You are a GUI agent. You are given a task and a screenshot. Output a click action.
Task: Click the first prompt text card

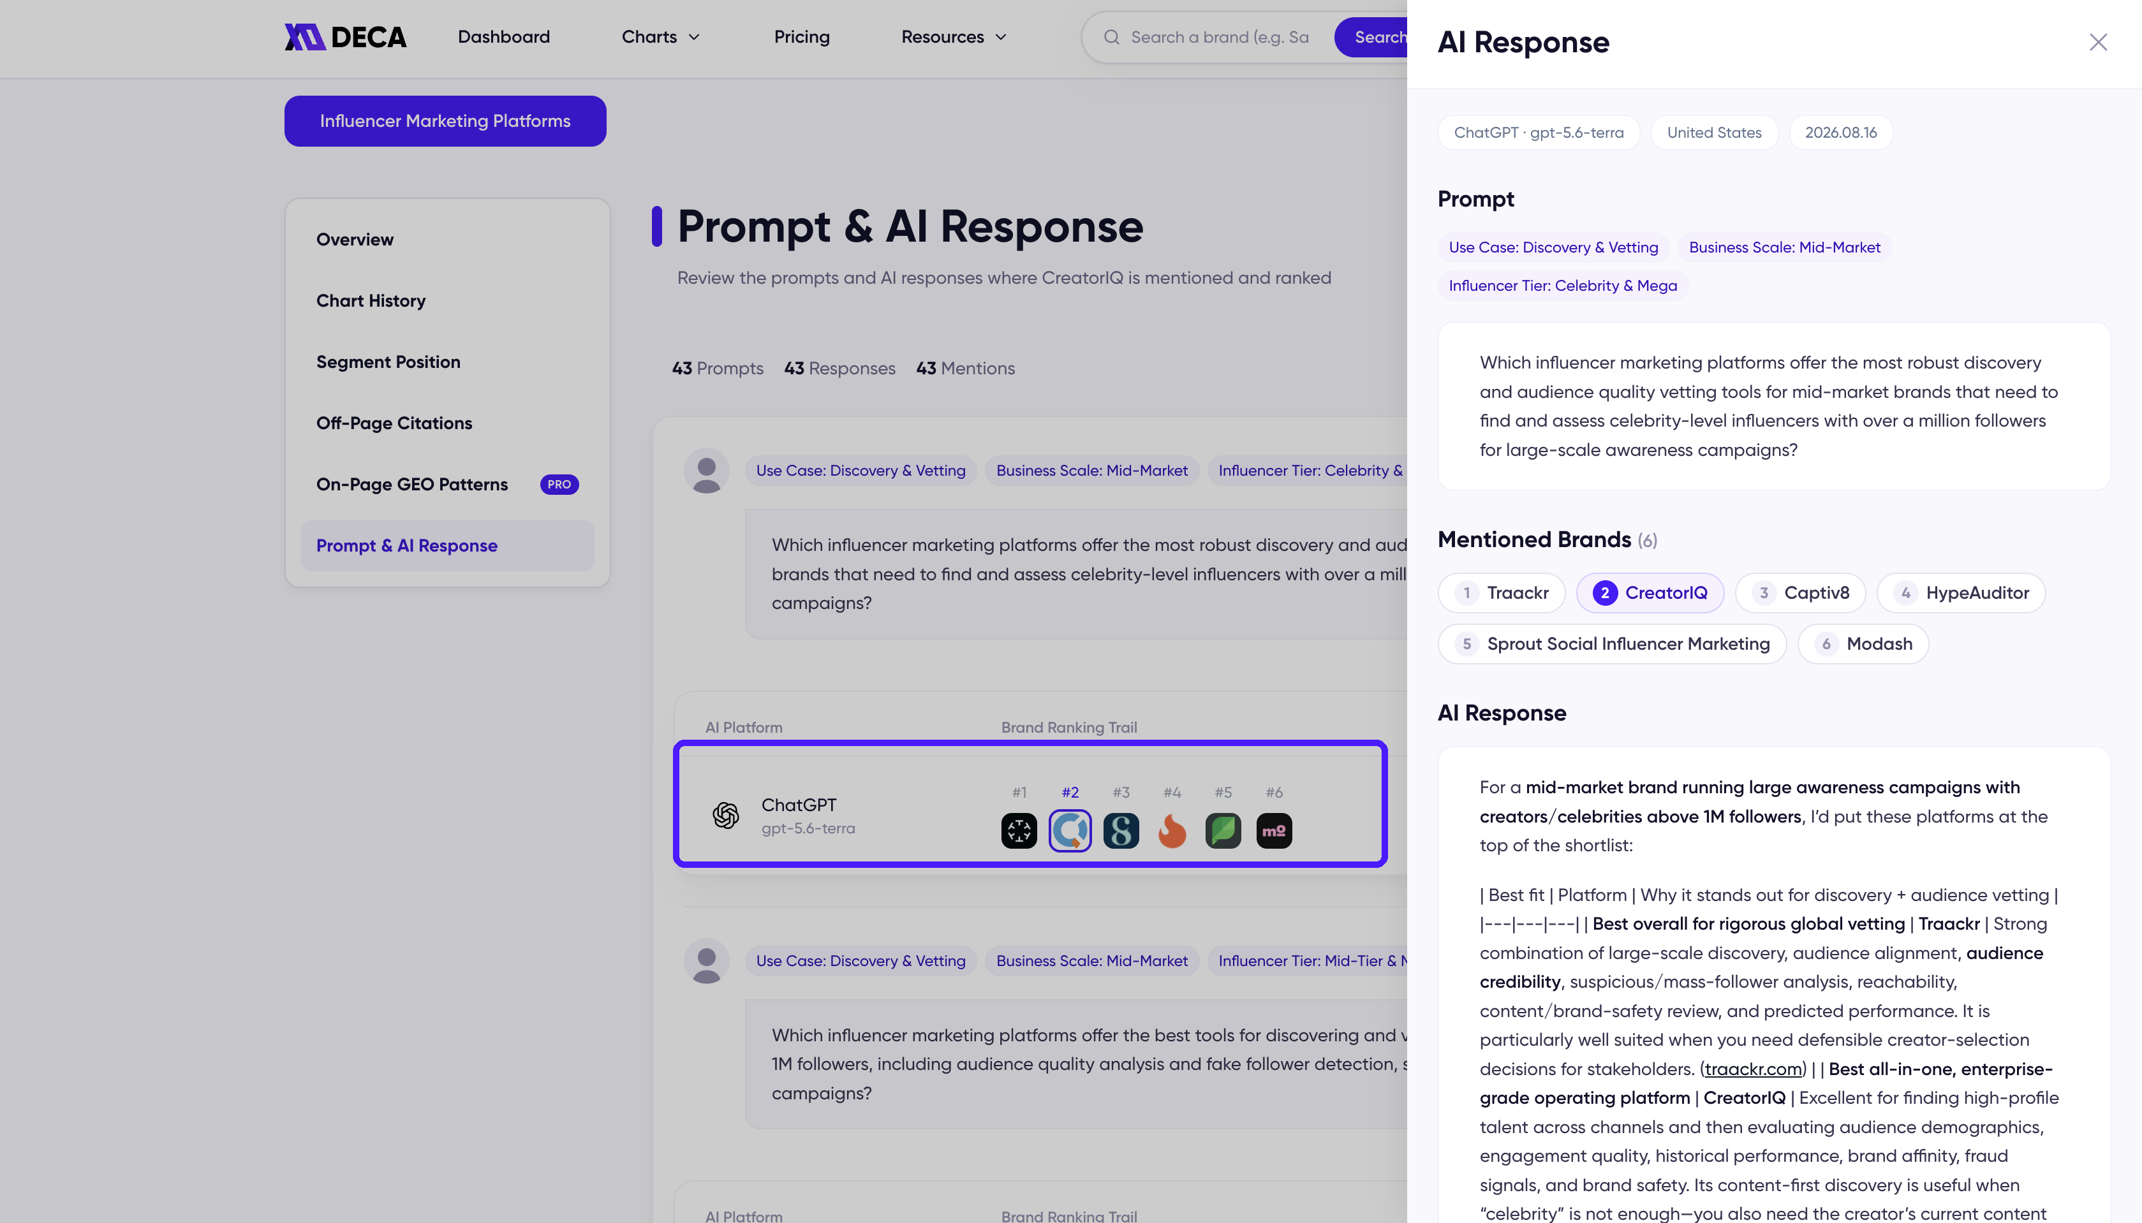pos(1077,575)
